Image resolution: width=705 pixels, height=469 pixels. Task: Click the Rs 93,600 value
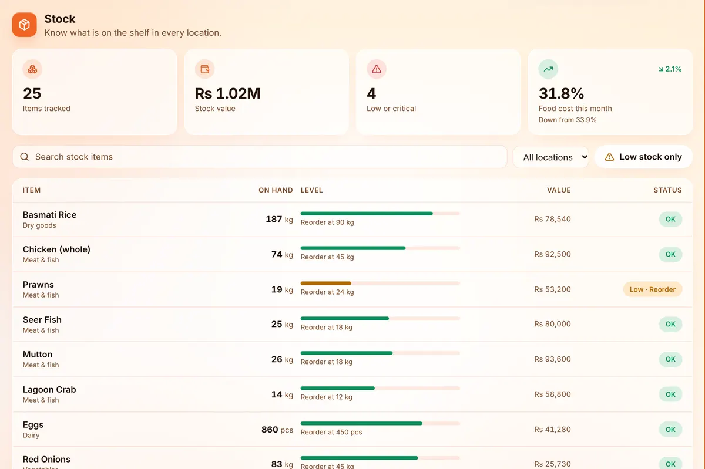[x=552, y=359]
